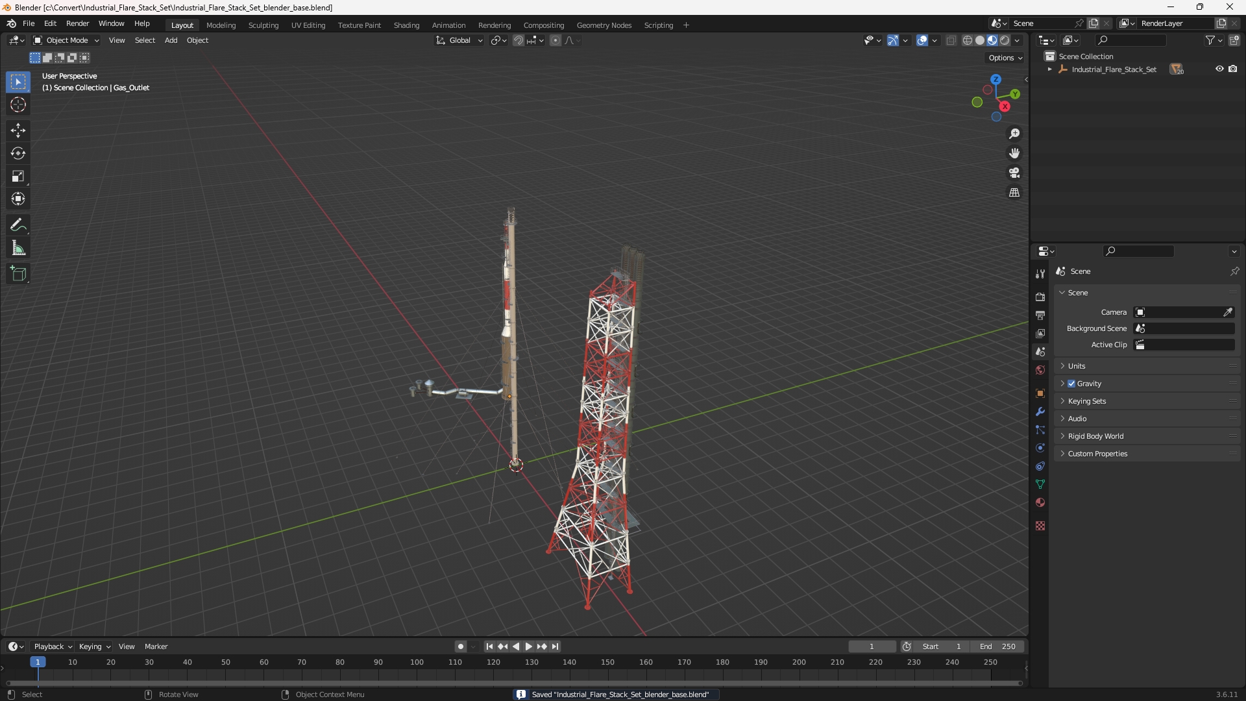Open the Material properties tab
Viewport: 1246px width, 701px height.
(x=1040, y=502)
